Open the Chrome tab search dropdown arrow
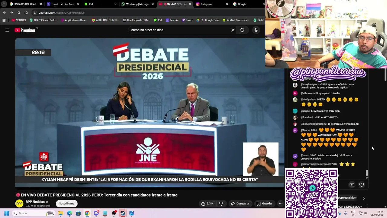Viewport: 387px width, 218px height. (4, 4)
